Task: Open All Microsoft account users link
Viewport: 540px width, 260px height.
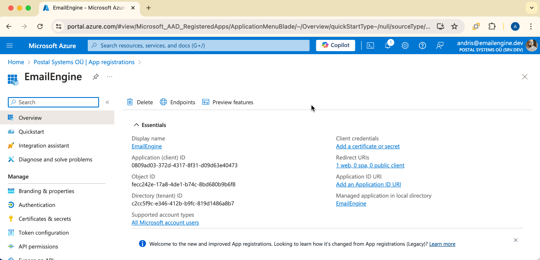Action: coord(165,222)
